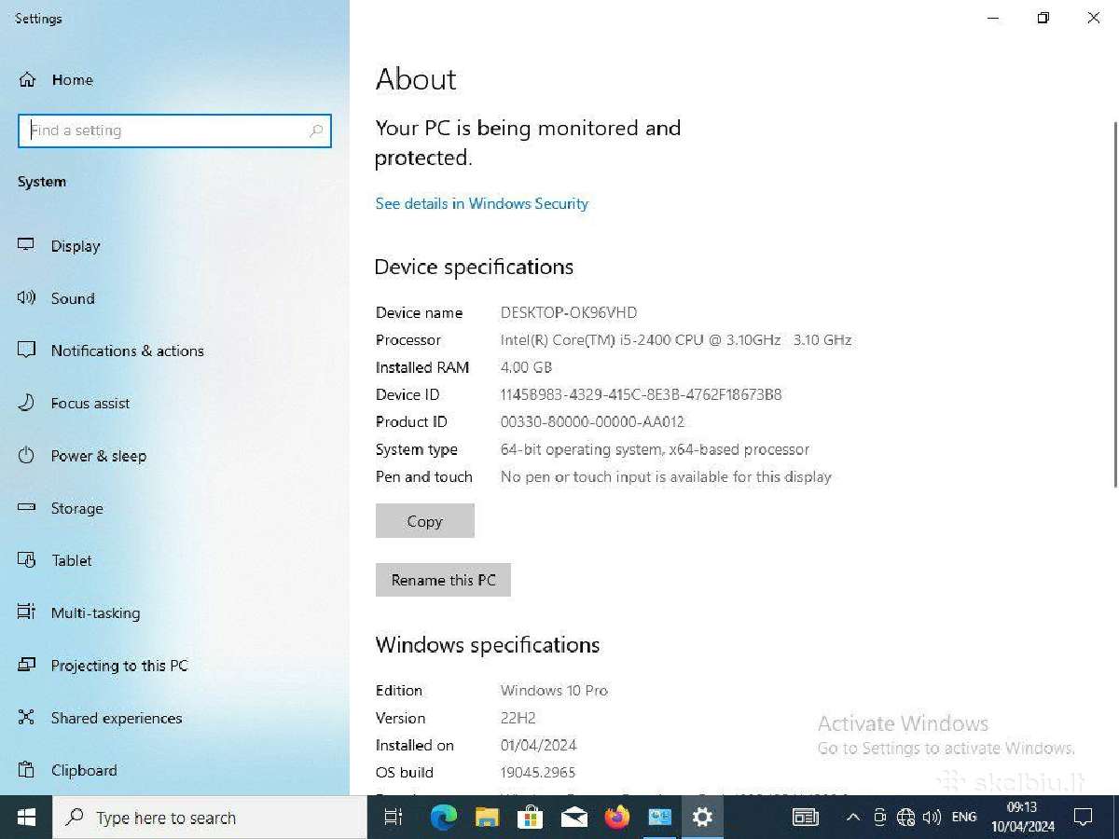Switch the ENG input language indicator

[x=964, y=818]
